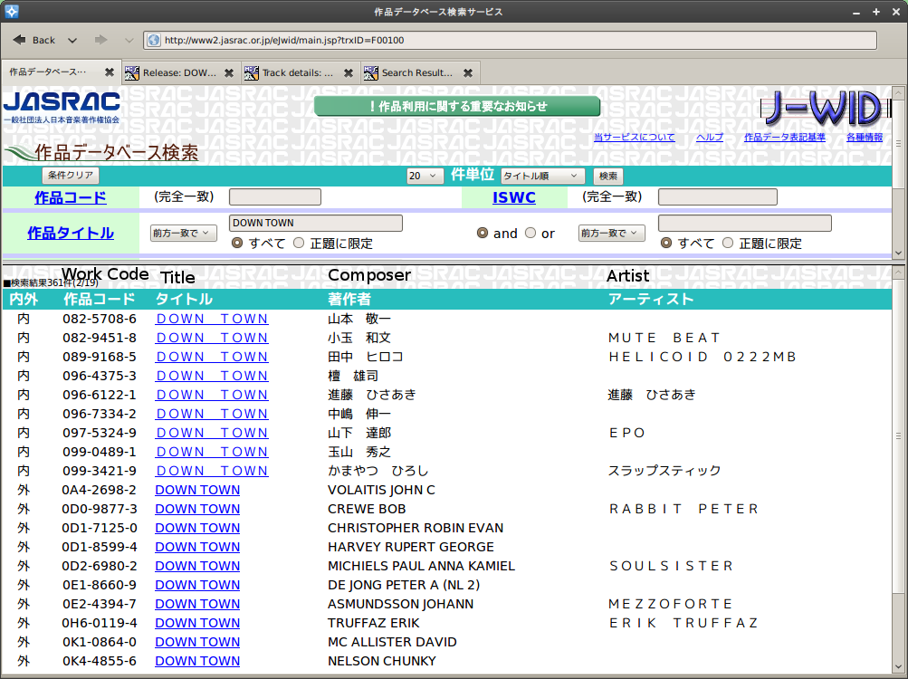Switch to the Release: DOW... tab
The height and width of the screenshot is (679, 908).
click(x=179, y=73)
